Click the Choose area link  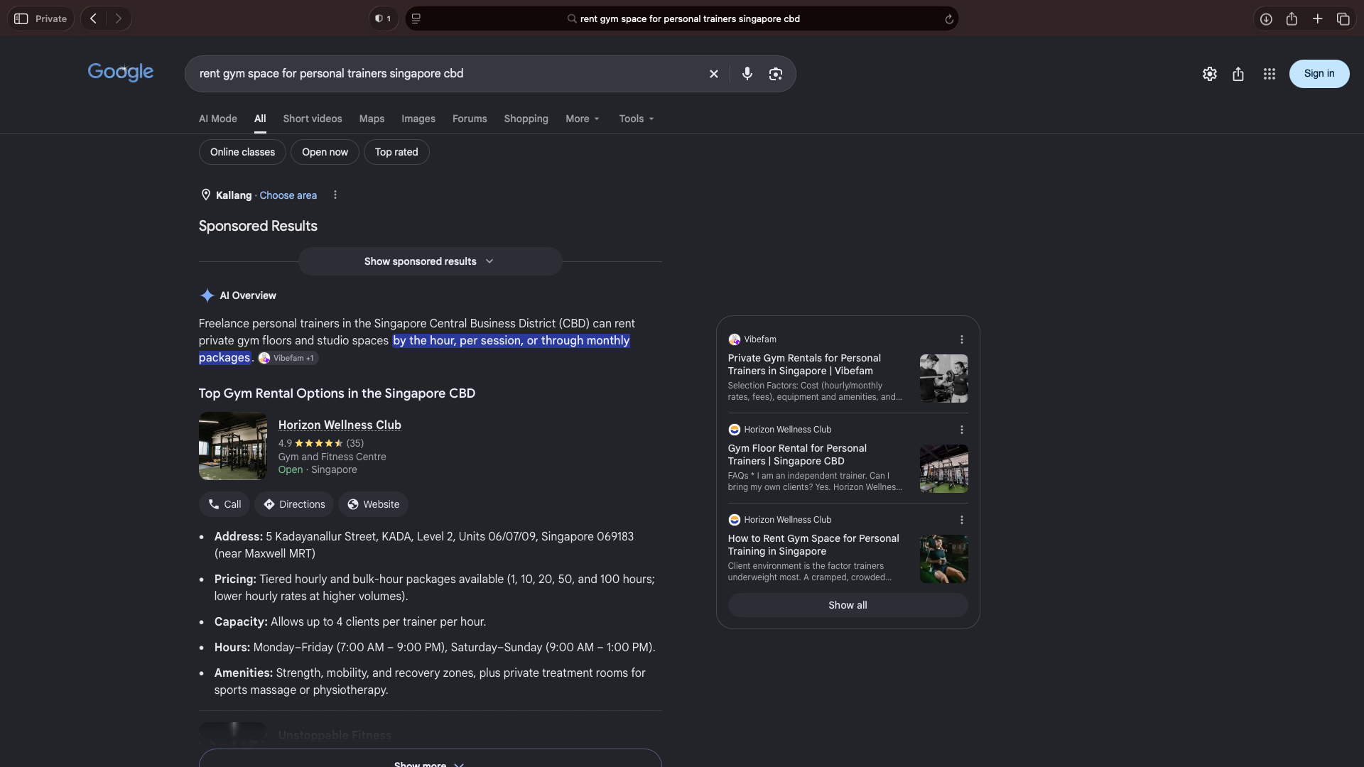288,195
